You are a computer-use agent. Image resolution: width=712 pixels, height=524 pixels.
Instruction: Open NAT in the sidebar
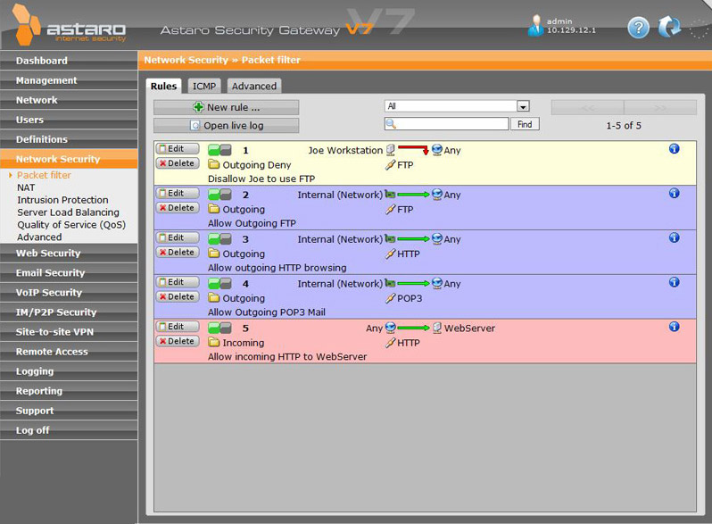click(x=26, y=187)
